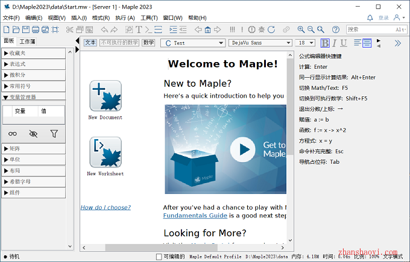Screen dimensions: 410x262
Task: Zoom in magnifier icon
Action: coord(301,30)
